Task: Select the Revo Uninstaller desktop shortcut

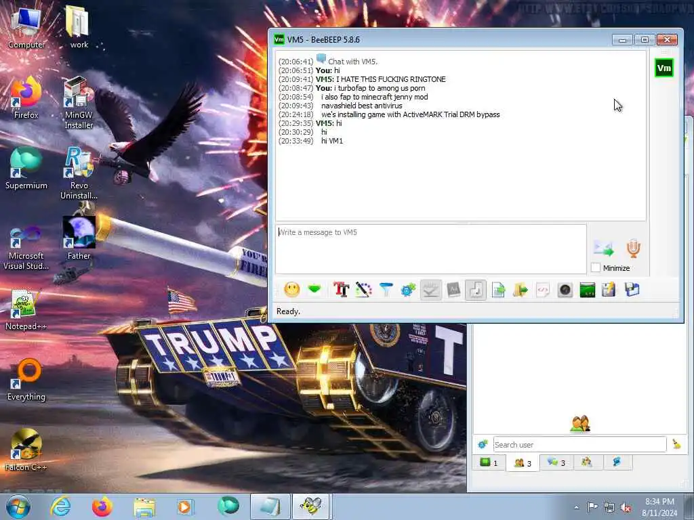Action: (79, 173)
